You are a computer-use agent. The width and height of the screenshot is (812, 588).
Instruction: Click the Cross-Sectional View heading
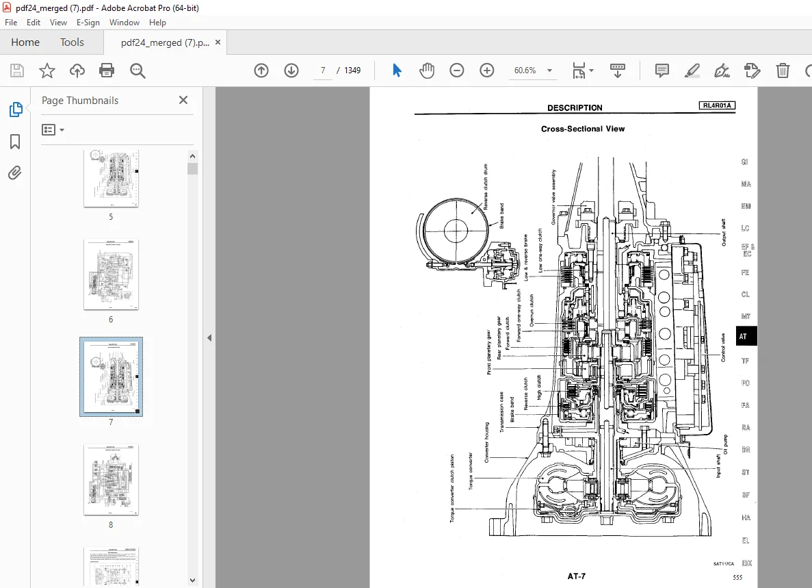[x=583, y=129]
